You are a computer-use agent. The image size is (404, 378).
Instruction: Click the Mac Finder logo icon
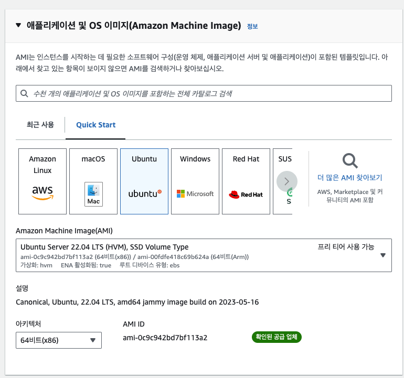click(93, 194)
